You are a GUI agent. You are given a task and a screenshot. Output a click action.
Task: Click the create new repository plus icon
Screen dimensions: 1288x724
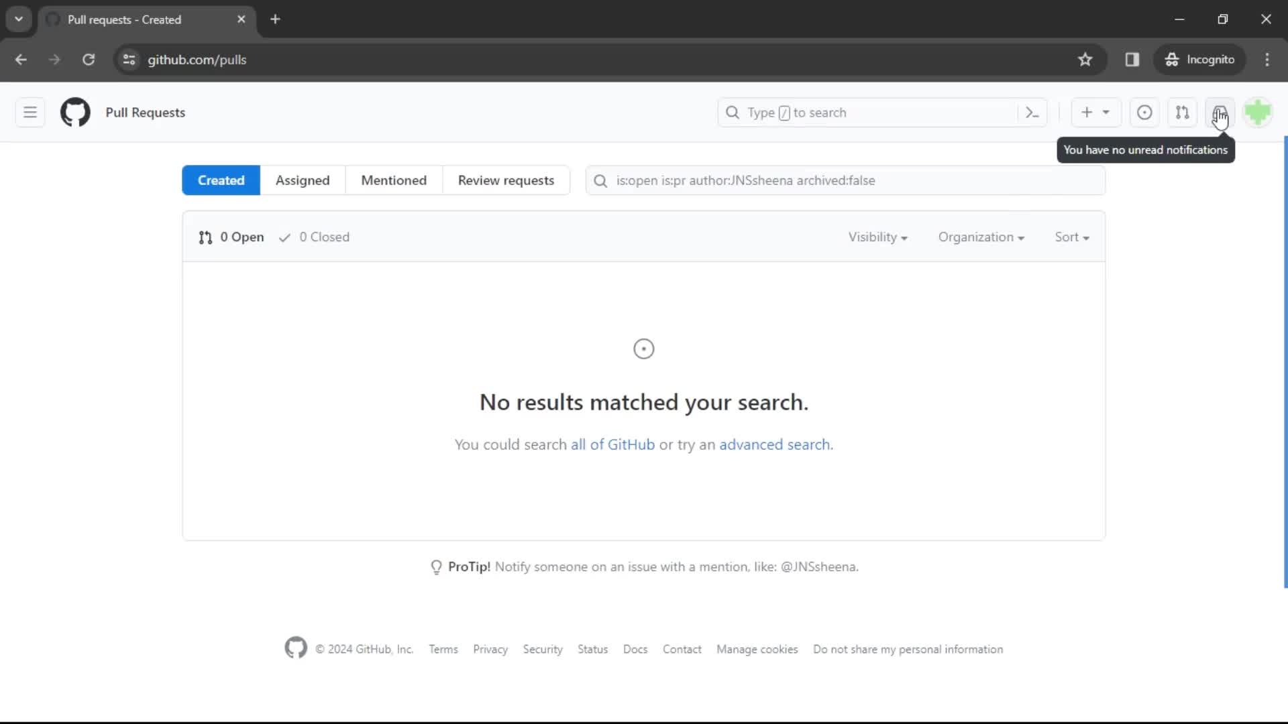point(1087,112)
